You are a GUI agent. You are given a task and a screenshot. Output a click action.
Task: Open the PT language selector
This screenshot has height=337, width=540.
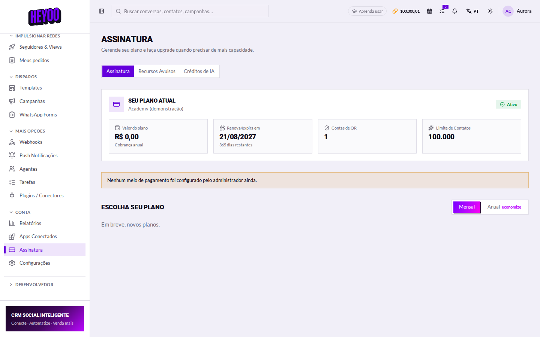tap(472, 11)
